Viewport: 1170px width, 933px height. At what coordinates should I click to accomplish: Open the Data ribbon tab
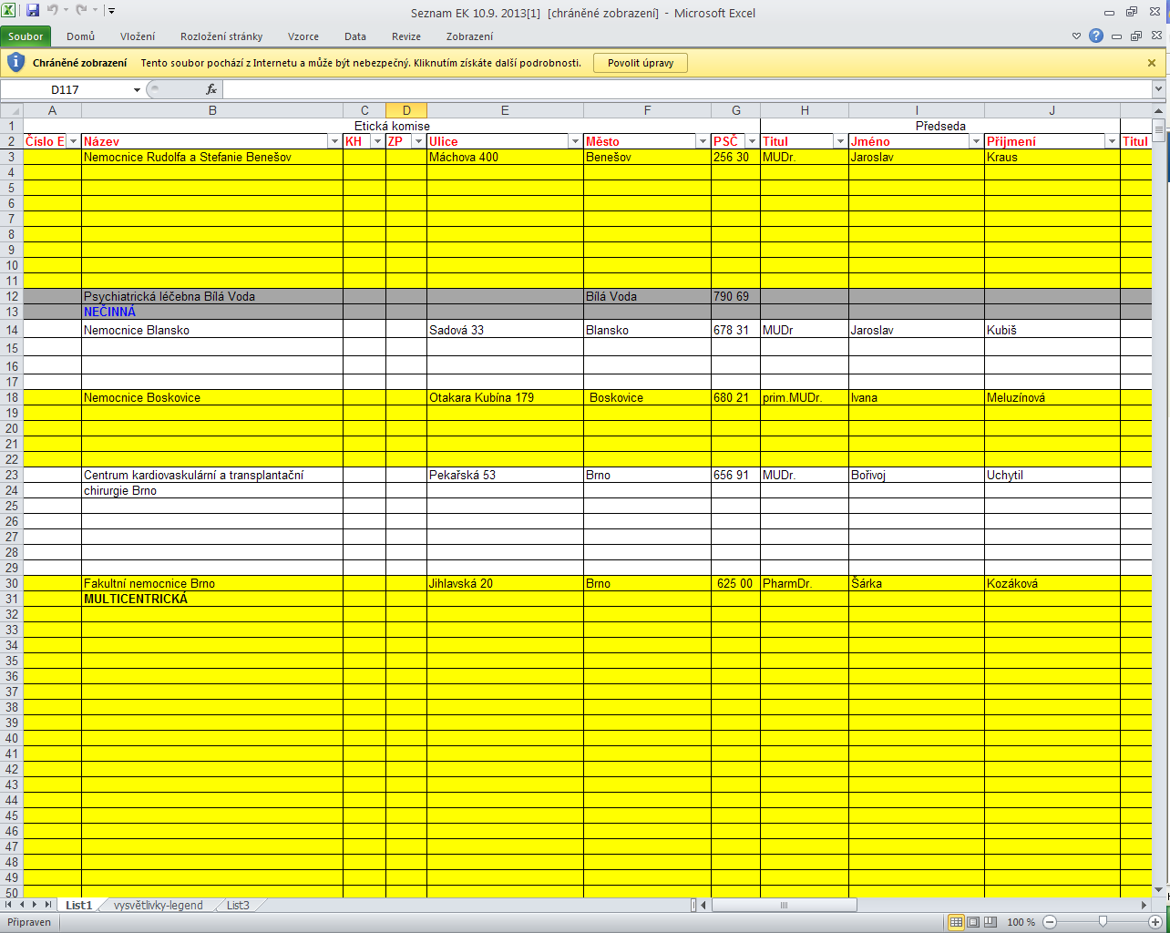tap(355, 36)
